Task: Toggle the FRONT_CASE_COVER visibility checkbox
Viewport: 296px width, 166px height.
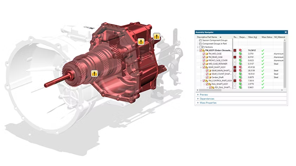Action: (204, 60)
